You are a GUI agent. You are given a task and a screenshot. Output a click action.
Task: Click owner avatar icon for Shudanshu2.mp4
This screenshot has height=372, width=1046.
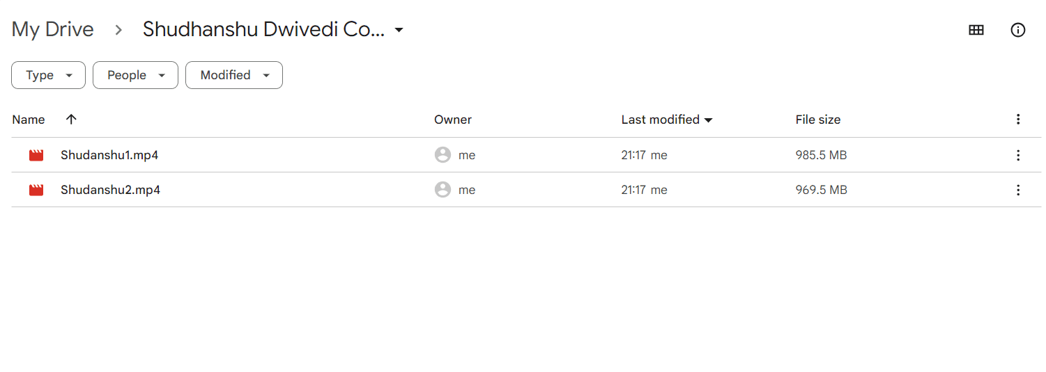click(443, 190)
